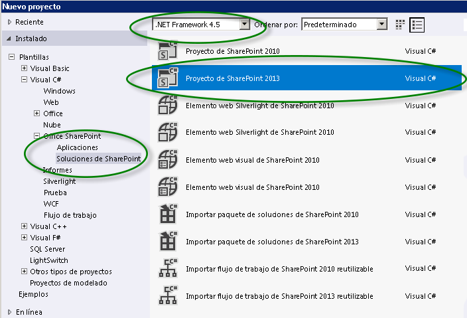The width and height of the screenshot is (467, 318).
Task: Click the Reciente header label
Action: 29,22
